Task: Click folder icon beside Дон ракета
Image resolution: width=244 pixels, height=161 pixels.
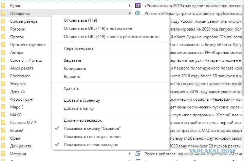Action: tap(3, 146)
